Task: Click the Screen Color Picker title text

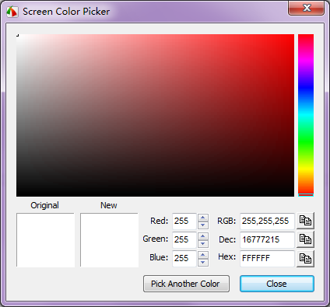Action: pyautogui.click(x=66, y=12)
